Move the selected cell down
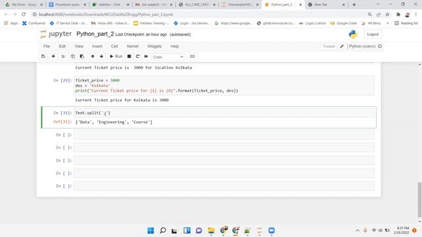 102,57
